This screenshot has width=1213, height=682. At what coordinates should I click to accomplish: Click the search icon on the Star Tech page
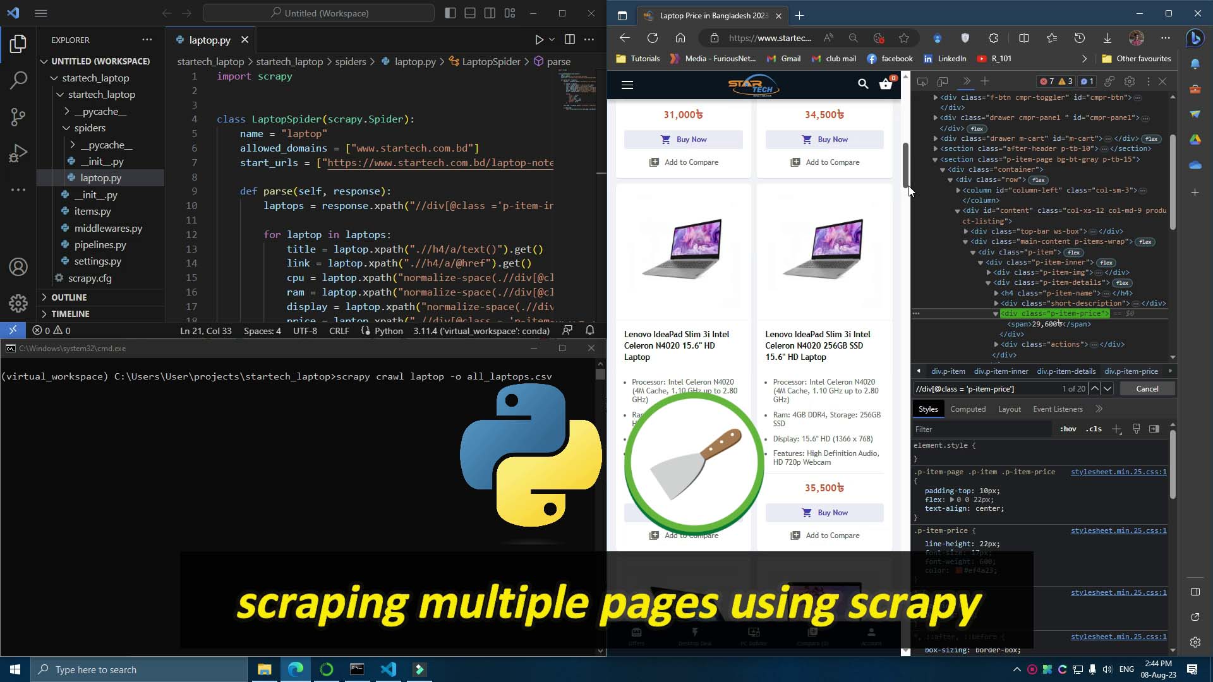863,84
